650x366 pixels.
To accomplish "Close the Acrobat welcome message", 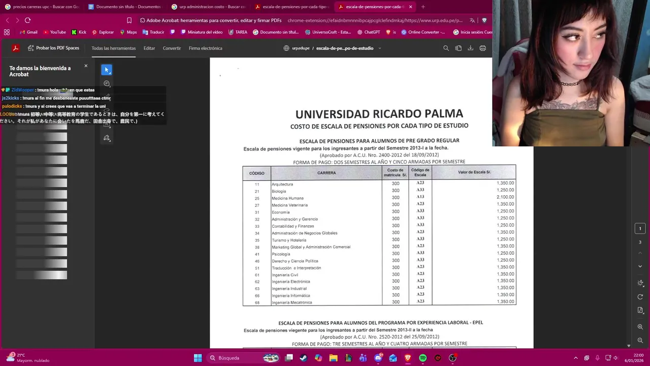I will [86, 66].
